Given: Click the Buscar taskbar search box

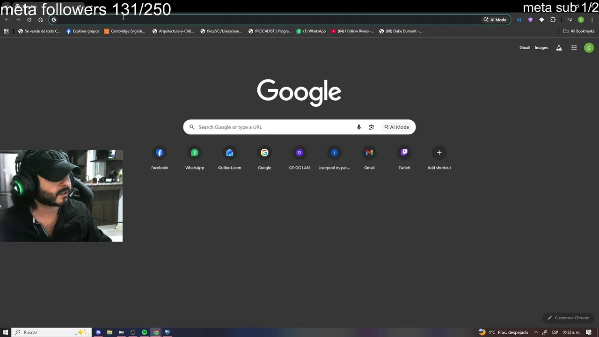Looking at the screenshot, I should (51, 332).
